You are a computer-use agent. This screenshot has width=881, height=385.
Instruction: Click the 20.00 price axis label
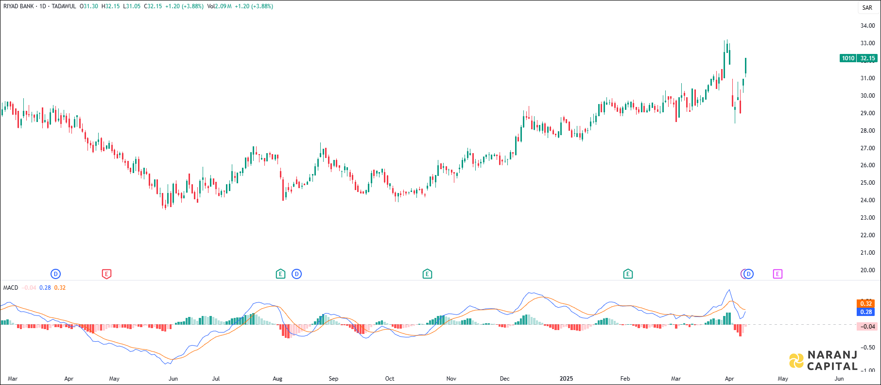click(867, 270)
